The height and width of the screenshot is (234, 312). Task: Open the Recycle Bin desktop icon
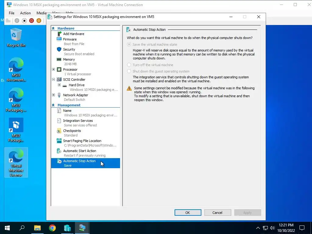tap(16, 38)
